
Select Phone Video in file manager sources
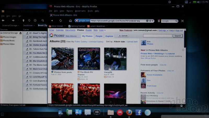click(9, 44)
